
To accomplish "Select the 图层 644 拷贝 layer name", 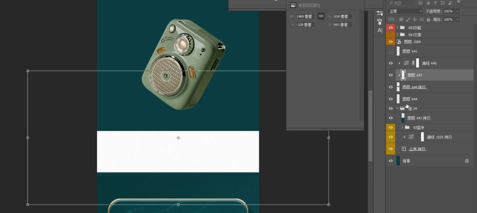I will click(414, 87).
